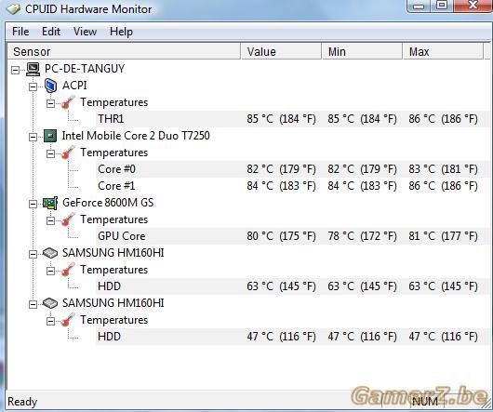This screenshot has width=493, height=412.
Task: Collapse the ACPI node
Action: [33, 86]
